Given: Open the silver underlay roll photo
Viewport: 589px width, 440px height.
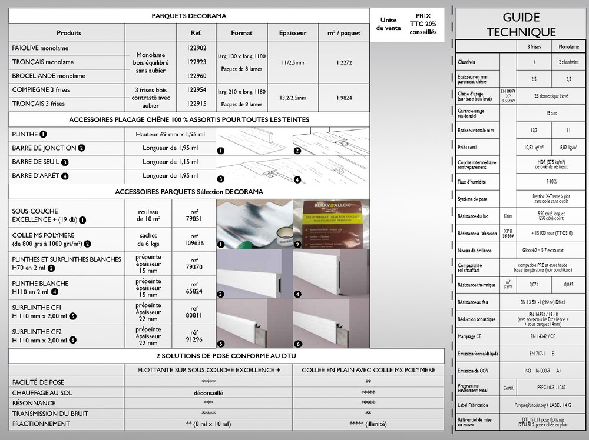Looking at the screenshot, I should 253,224.
